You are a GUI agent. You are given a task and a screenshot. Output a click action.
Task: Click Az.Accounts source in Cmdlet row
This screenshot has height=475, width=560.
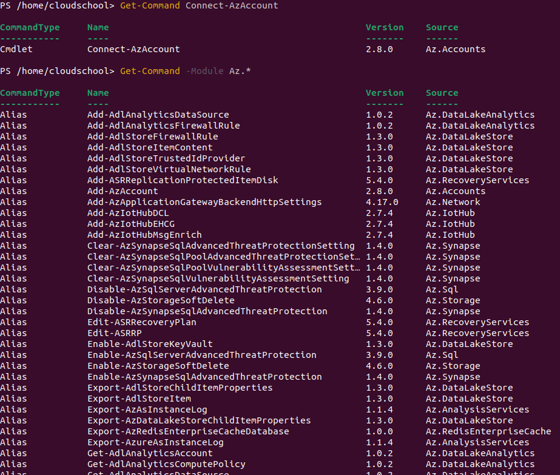456,49
